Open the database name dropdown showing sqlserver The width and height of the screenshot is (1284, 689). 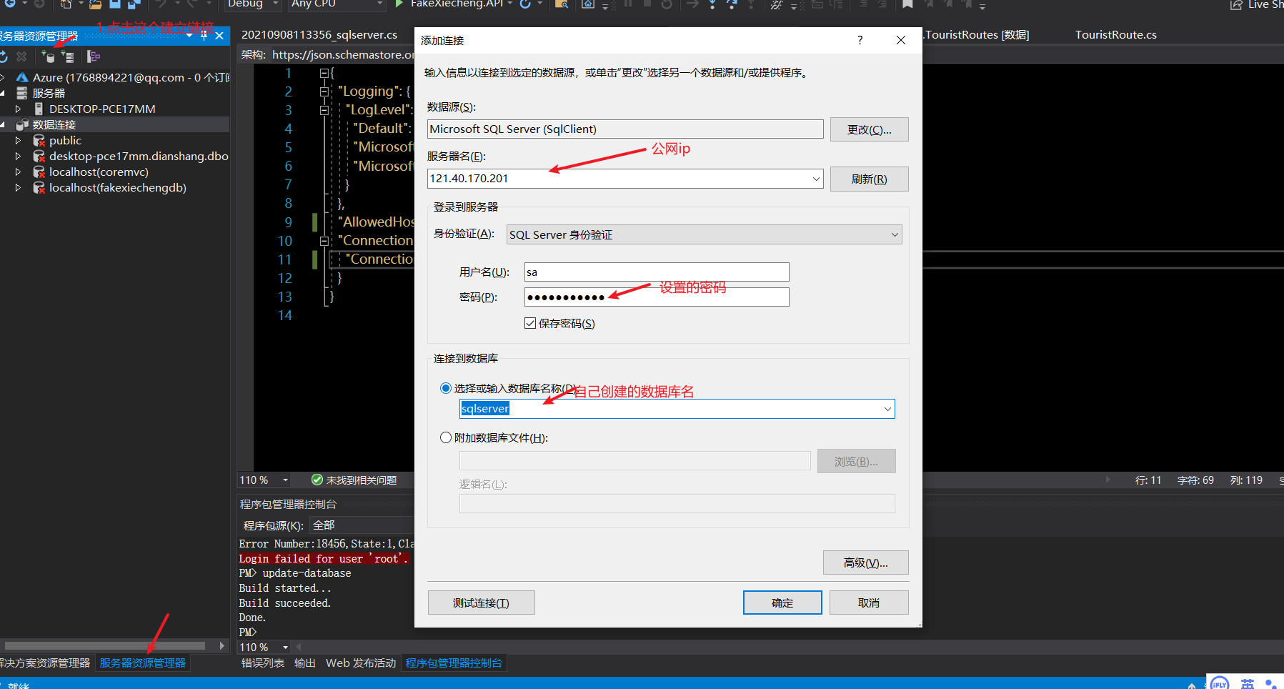887,409
